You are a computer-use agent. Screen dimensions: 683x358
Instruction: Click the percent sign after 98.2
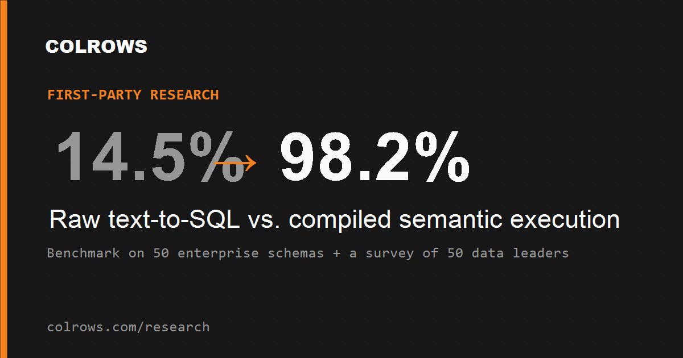click(442, 156)
